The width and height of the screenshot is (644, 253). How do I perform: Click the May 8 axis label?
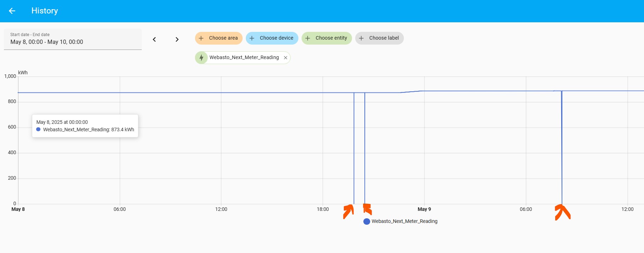[x=18, y=209]
